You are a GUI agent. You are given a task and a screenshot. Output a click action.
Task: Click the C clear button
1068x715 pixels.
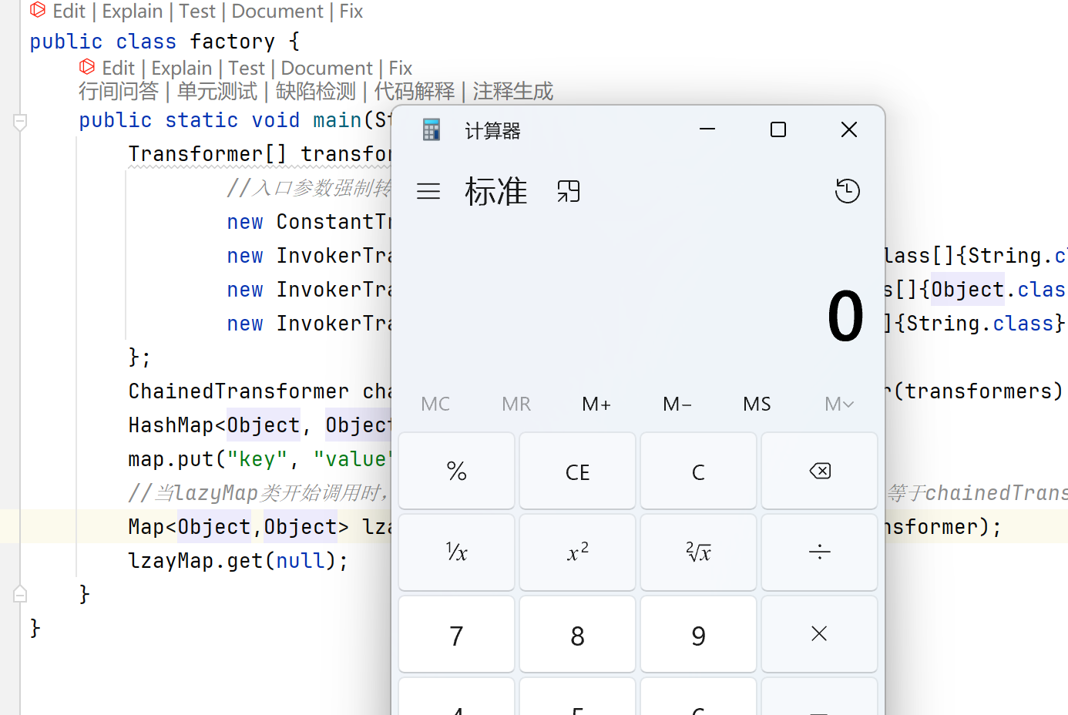698,472
